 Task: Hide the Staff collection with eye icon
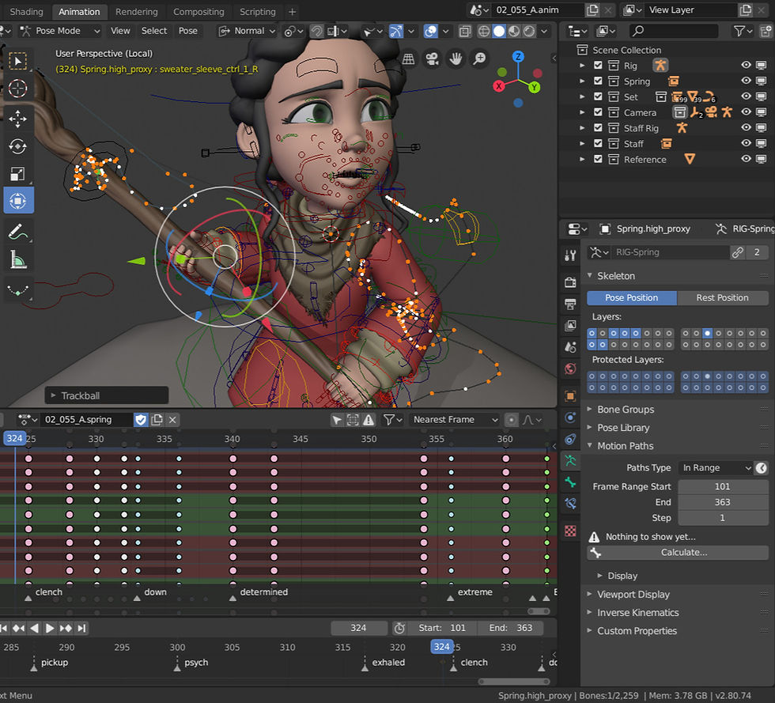[x=746, y=143]
